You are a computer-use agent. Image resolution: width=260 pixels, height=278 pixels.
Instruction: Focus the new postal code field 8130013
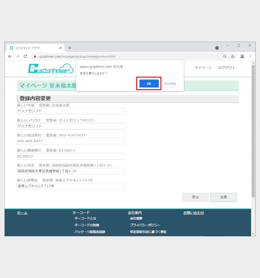(x=71, y=156)
